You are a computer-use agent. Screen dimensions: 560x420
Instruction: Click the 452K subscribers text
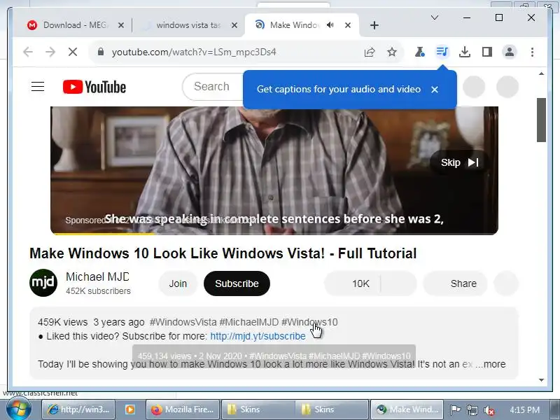click(x=98, y=291)
